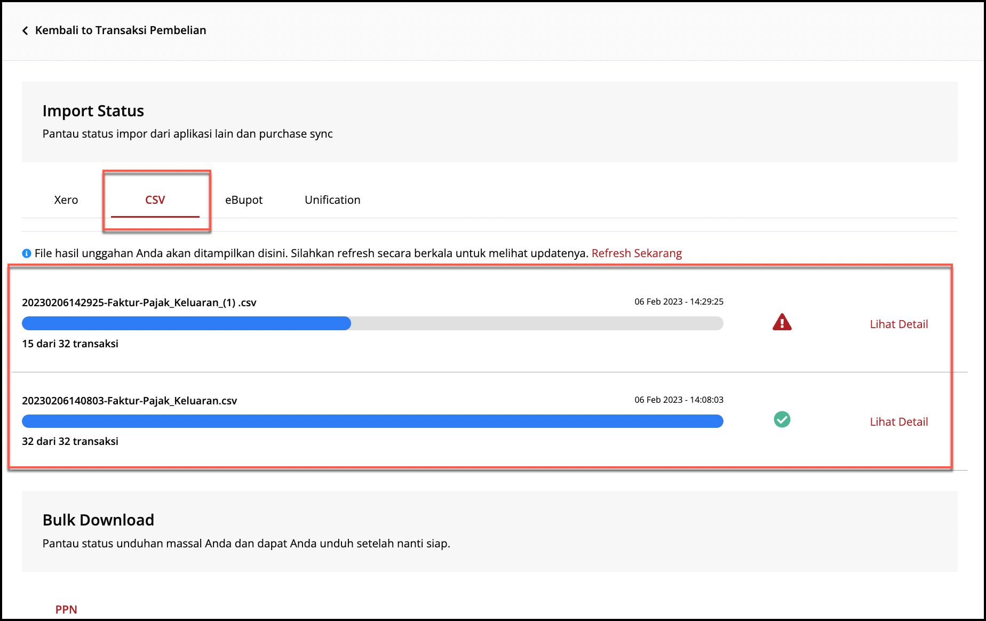Switch to the Xero tab

(x=66, y=200)
